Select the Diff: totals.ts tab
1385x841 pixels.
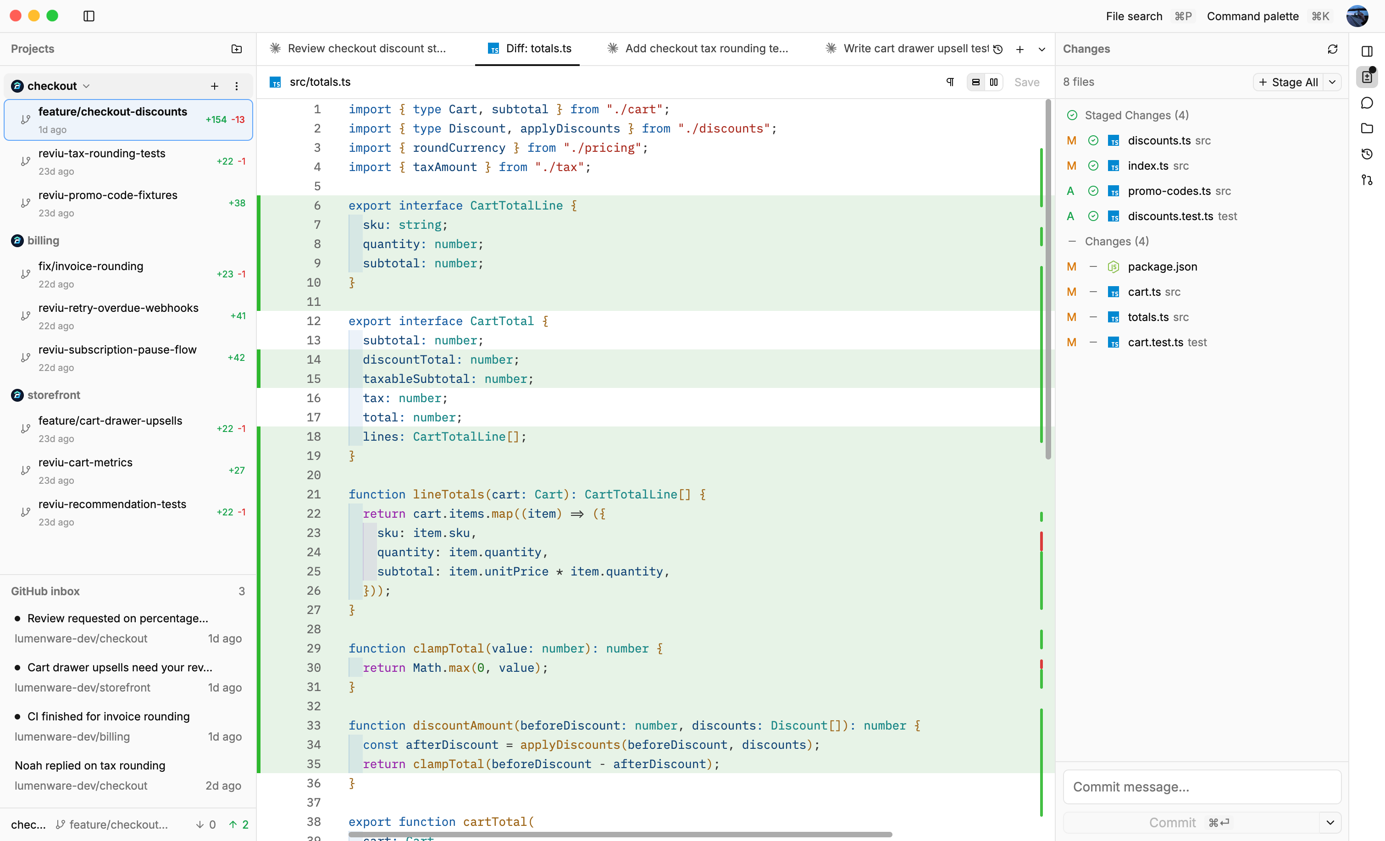tap(529, 49)
